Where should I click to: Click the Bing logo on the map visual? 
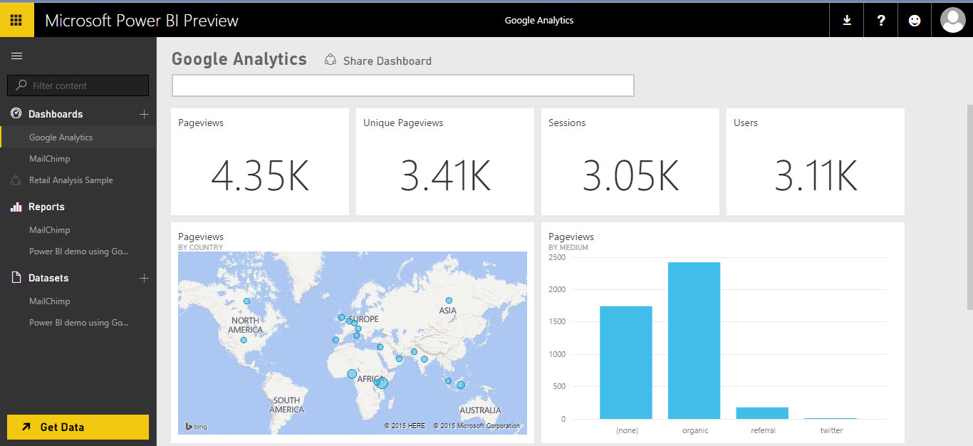coord(195,425)
